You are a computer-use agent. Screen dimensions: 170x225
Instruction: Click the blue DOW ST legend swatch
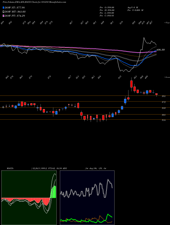pyautogui.click(x=3, y=7)
